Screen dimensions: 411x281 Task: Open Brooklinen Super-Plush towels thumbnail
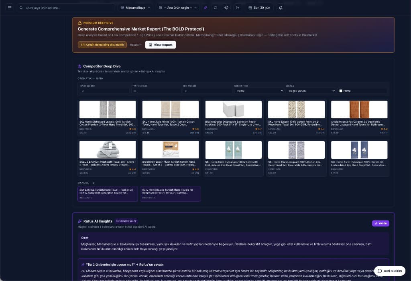coord(170,150)
